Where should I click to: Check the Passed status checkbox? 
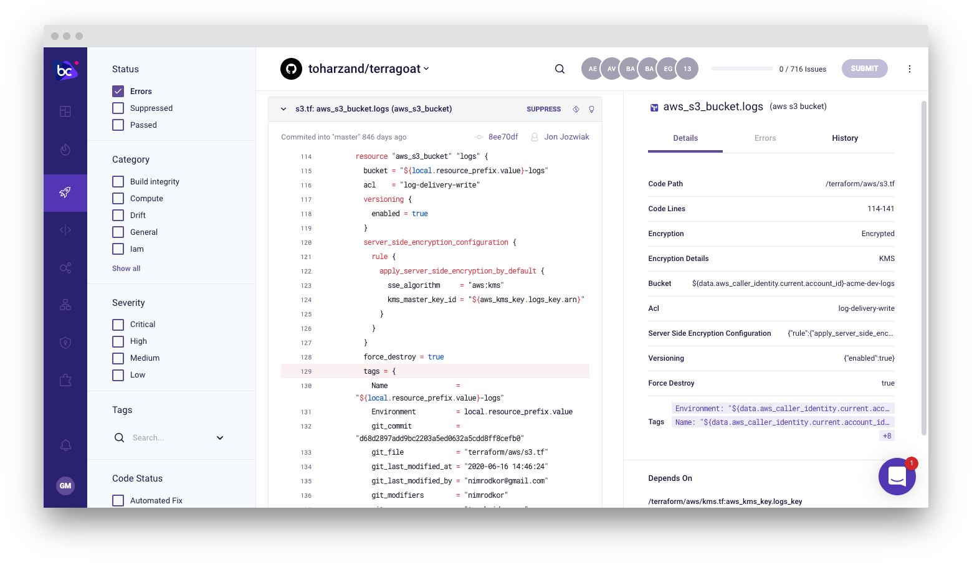coord(118,125)
